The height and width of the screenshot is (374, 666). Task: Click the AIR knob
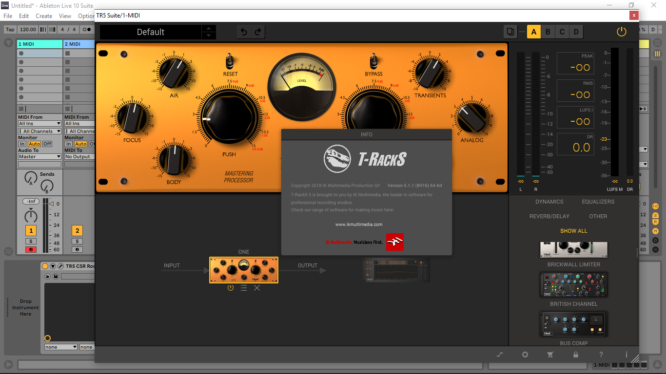point(174,72)
